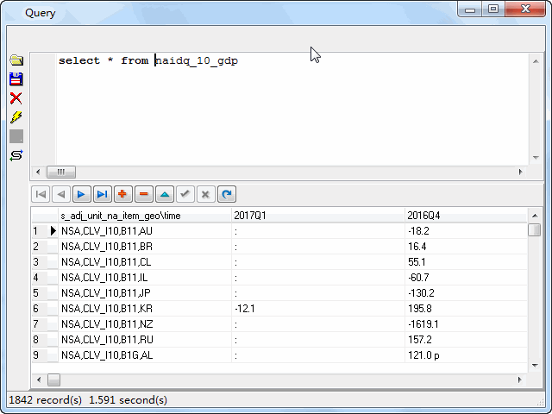Insert a new record with the plus button
552x414 pixels.
pyautogui.click(x=122, y=194)
